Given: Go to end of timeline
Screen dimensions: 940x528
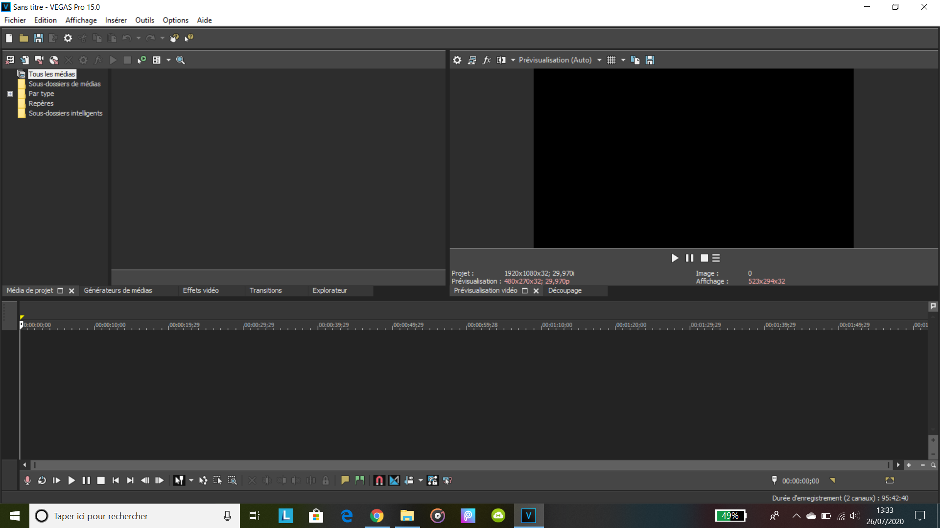Looking at the screenshot, I should click(130, 481).
